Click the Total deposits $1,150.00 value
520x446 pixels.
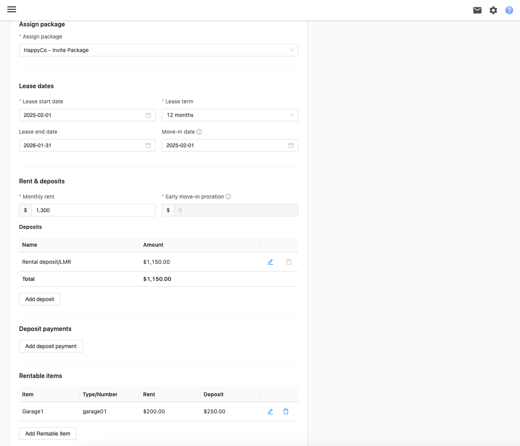click(x=157, y=279)
